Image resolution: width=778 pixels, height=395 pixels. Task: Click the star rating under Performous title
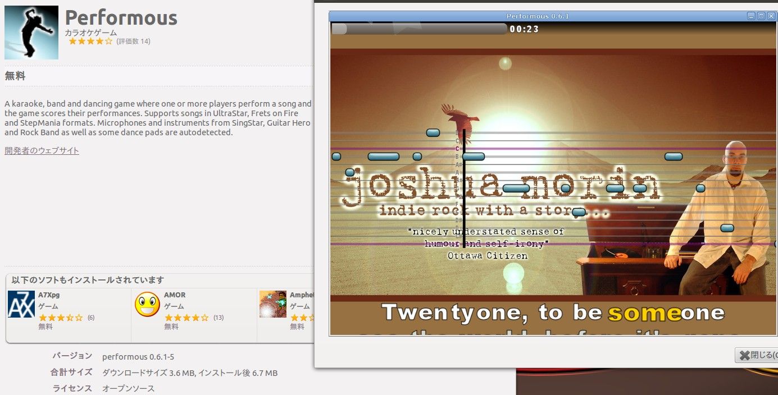pos(90,42)
